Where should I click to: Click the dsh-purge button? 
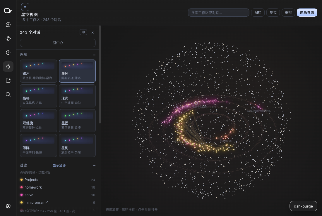click(x=303, y=206)
